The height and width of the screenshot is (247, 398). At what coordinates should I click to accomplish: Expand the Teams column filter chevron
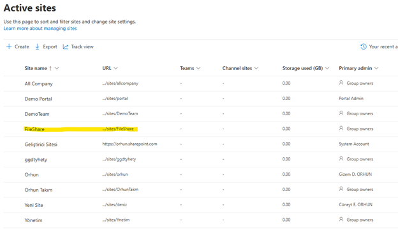[x=198, y=68]
